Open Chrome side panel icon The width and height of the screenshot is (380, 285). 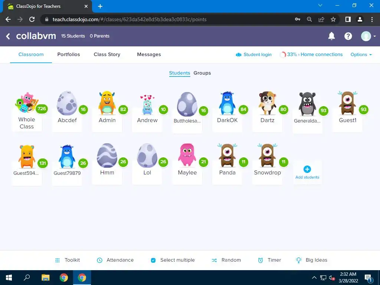tap(348, 19)
